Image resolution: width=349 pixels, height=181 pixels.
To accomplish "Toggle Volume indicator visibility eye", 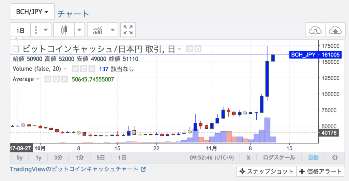I will coord(75,69).
